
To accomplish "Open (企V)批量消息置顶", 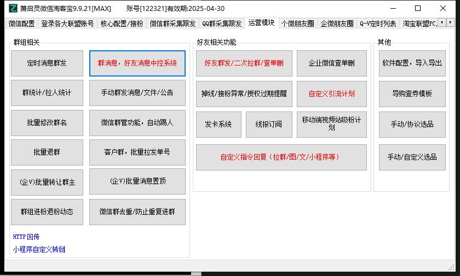I will (137, 181).
